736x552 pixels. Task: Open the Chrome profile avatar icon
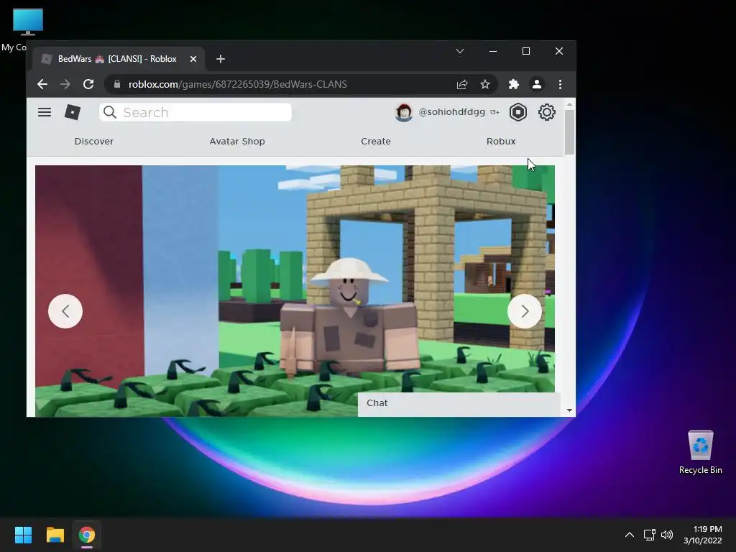(x=536, y=84)
